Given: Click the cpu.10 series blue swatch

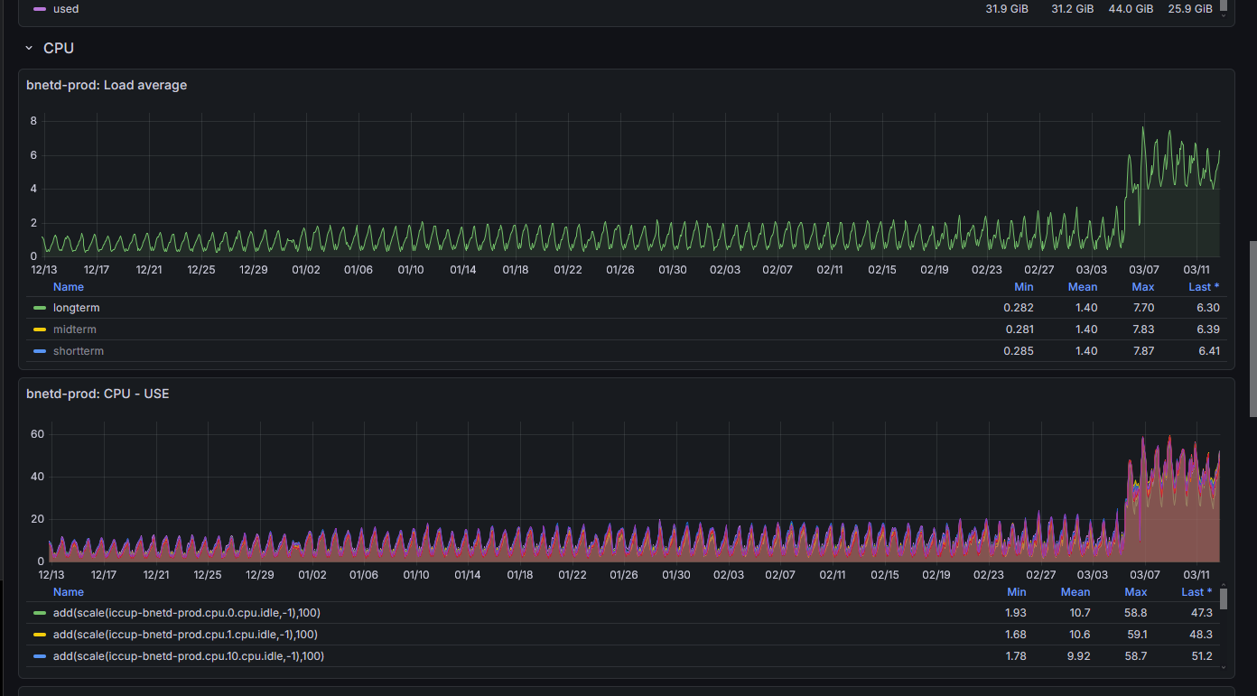Looking at the screenshot, I should pyautogui.click(x=40, y=656).
